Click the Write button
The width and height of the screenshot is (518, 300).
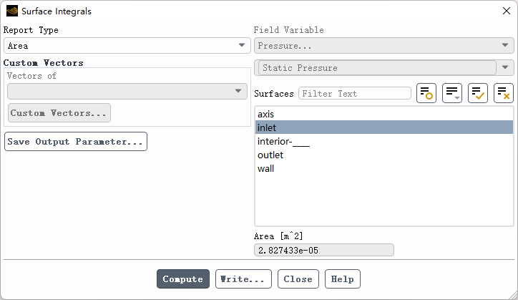click(x=243, y=279)
